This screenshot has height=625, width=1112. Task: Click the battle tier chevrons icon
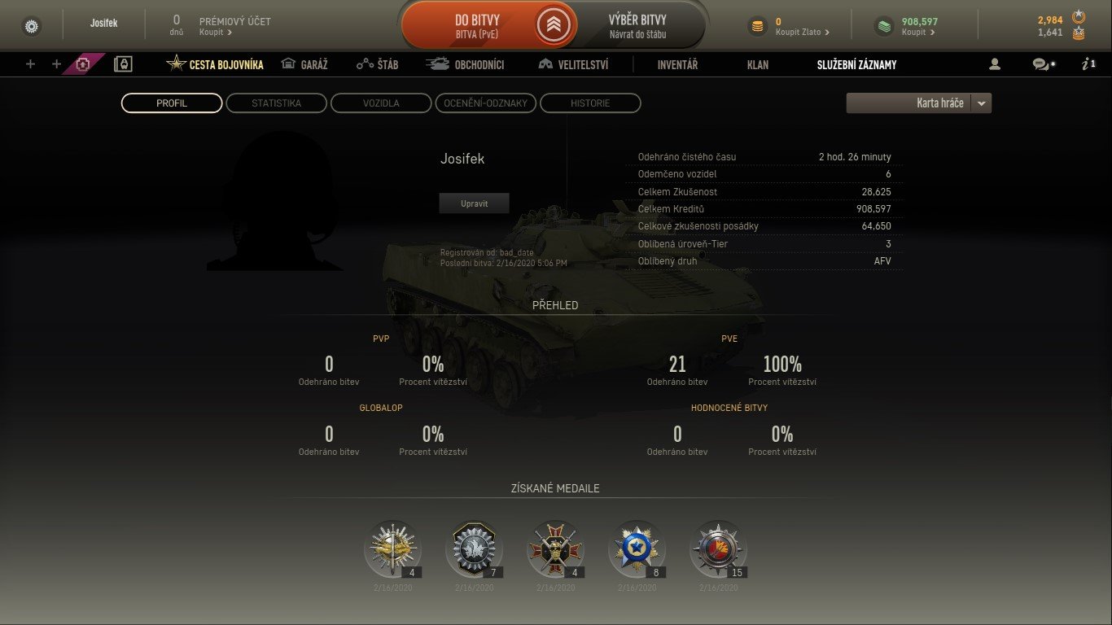(x=553, y=26)
